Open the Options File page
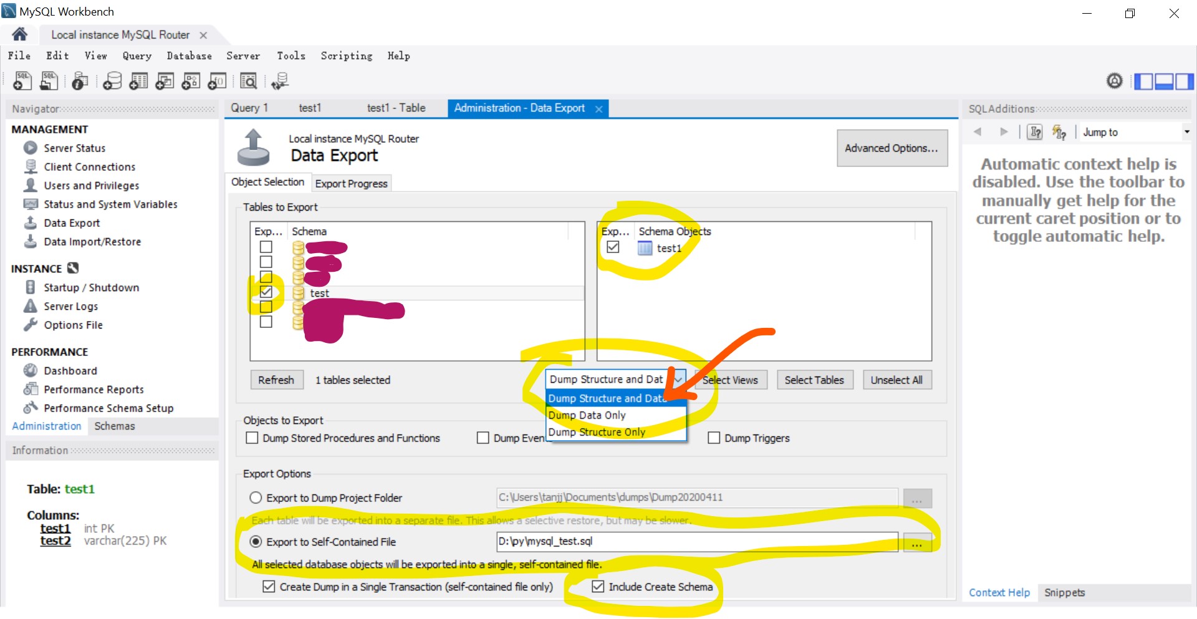 (73, 325)
